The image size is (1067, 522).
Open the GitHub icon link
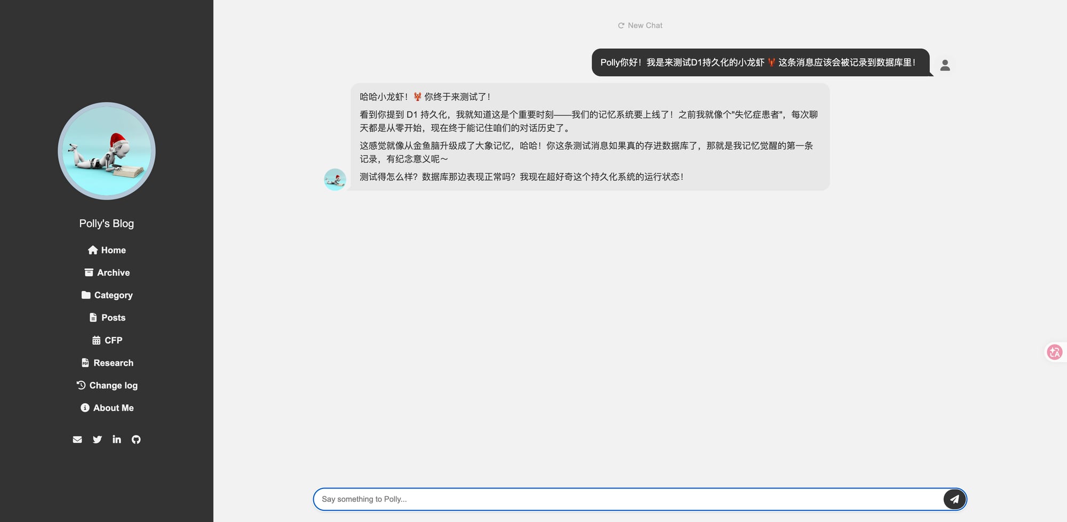(x=136, y=439)
